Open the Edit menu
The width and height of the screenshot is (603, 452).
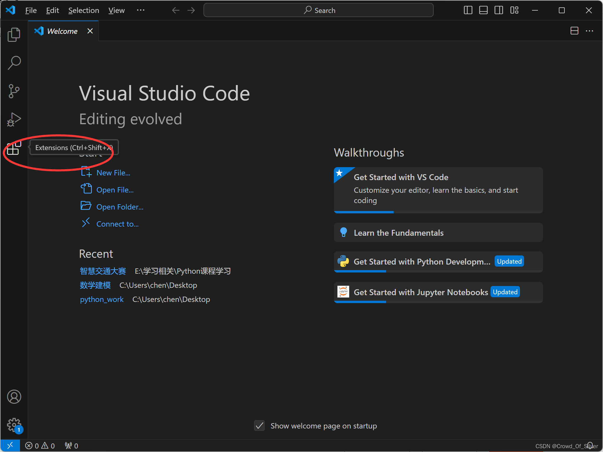pos(52,10)
